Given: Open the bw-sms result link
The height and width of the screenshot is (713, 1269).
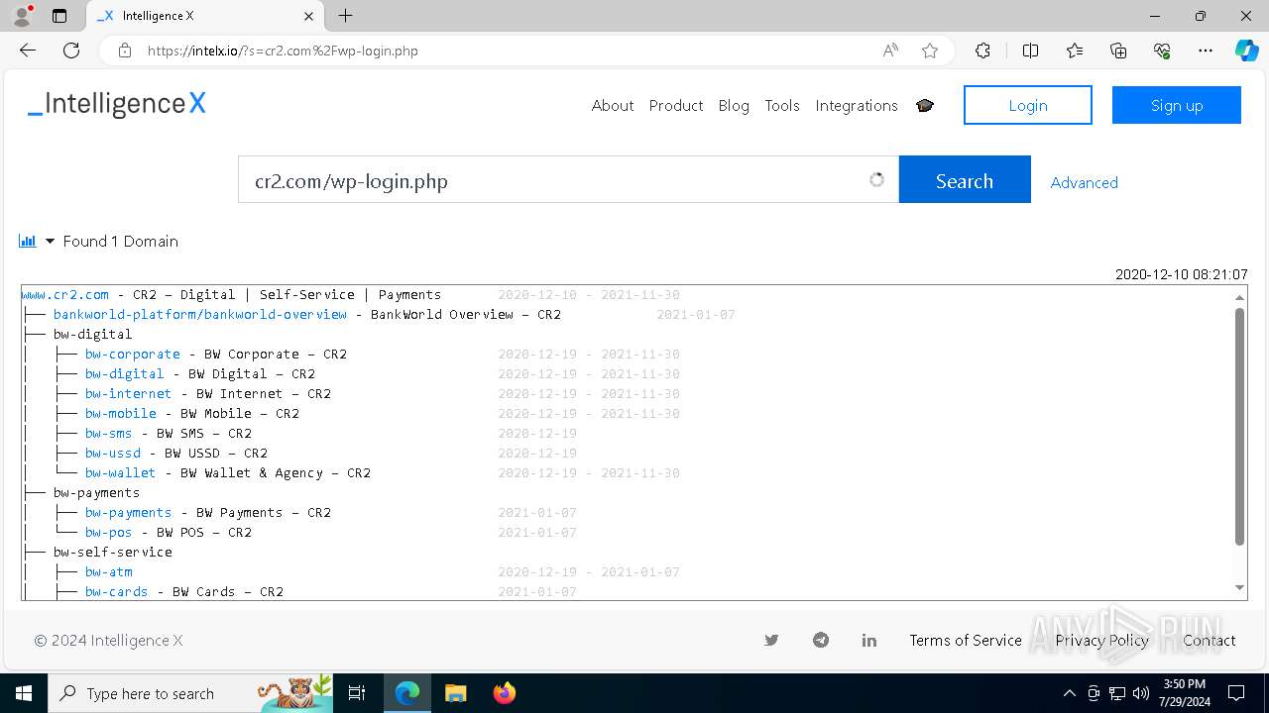Looking at the screenshot, I should pos(109,433).
